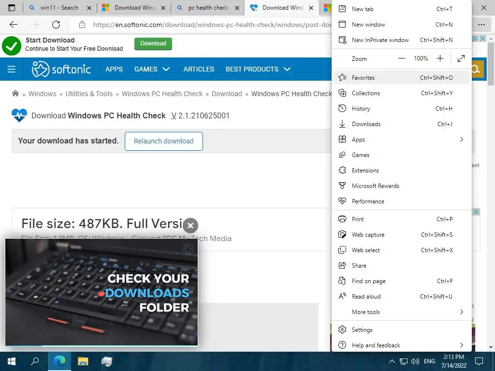The image size is (495, 371).
Task: Open New InPrivate window
Action: (x=402, y=40)
